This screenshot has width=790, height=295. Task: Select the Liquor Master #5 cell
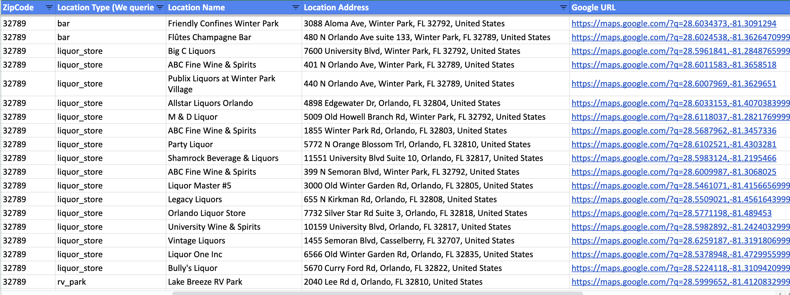234,186
